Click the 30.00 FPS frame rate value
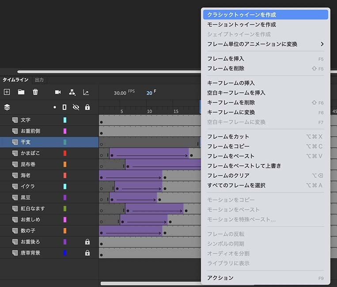This screenshot has height=287, width=337. tap(120, 93)
